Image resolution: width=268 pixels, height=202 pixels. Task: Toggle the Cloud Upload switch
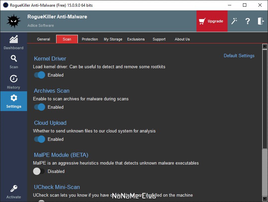coord(39,139)
